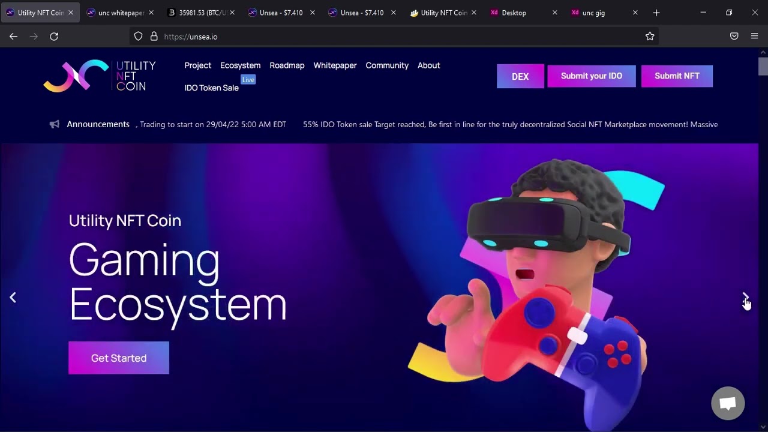
Task: Advance to next slide with right arrow
Action: [745, 297]
